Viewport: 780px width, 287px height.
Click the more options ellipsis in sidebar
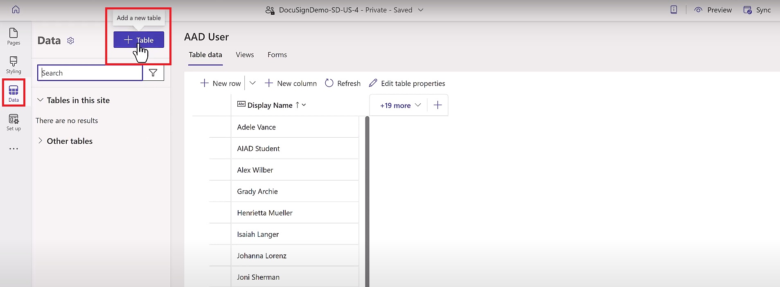point(14,149)
